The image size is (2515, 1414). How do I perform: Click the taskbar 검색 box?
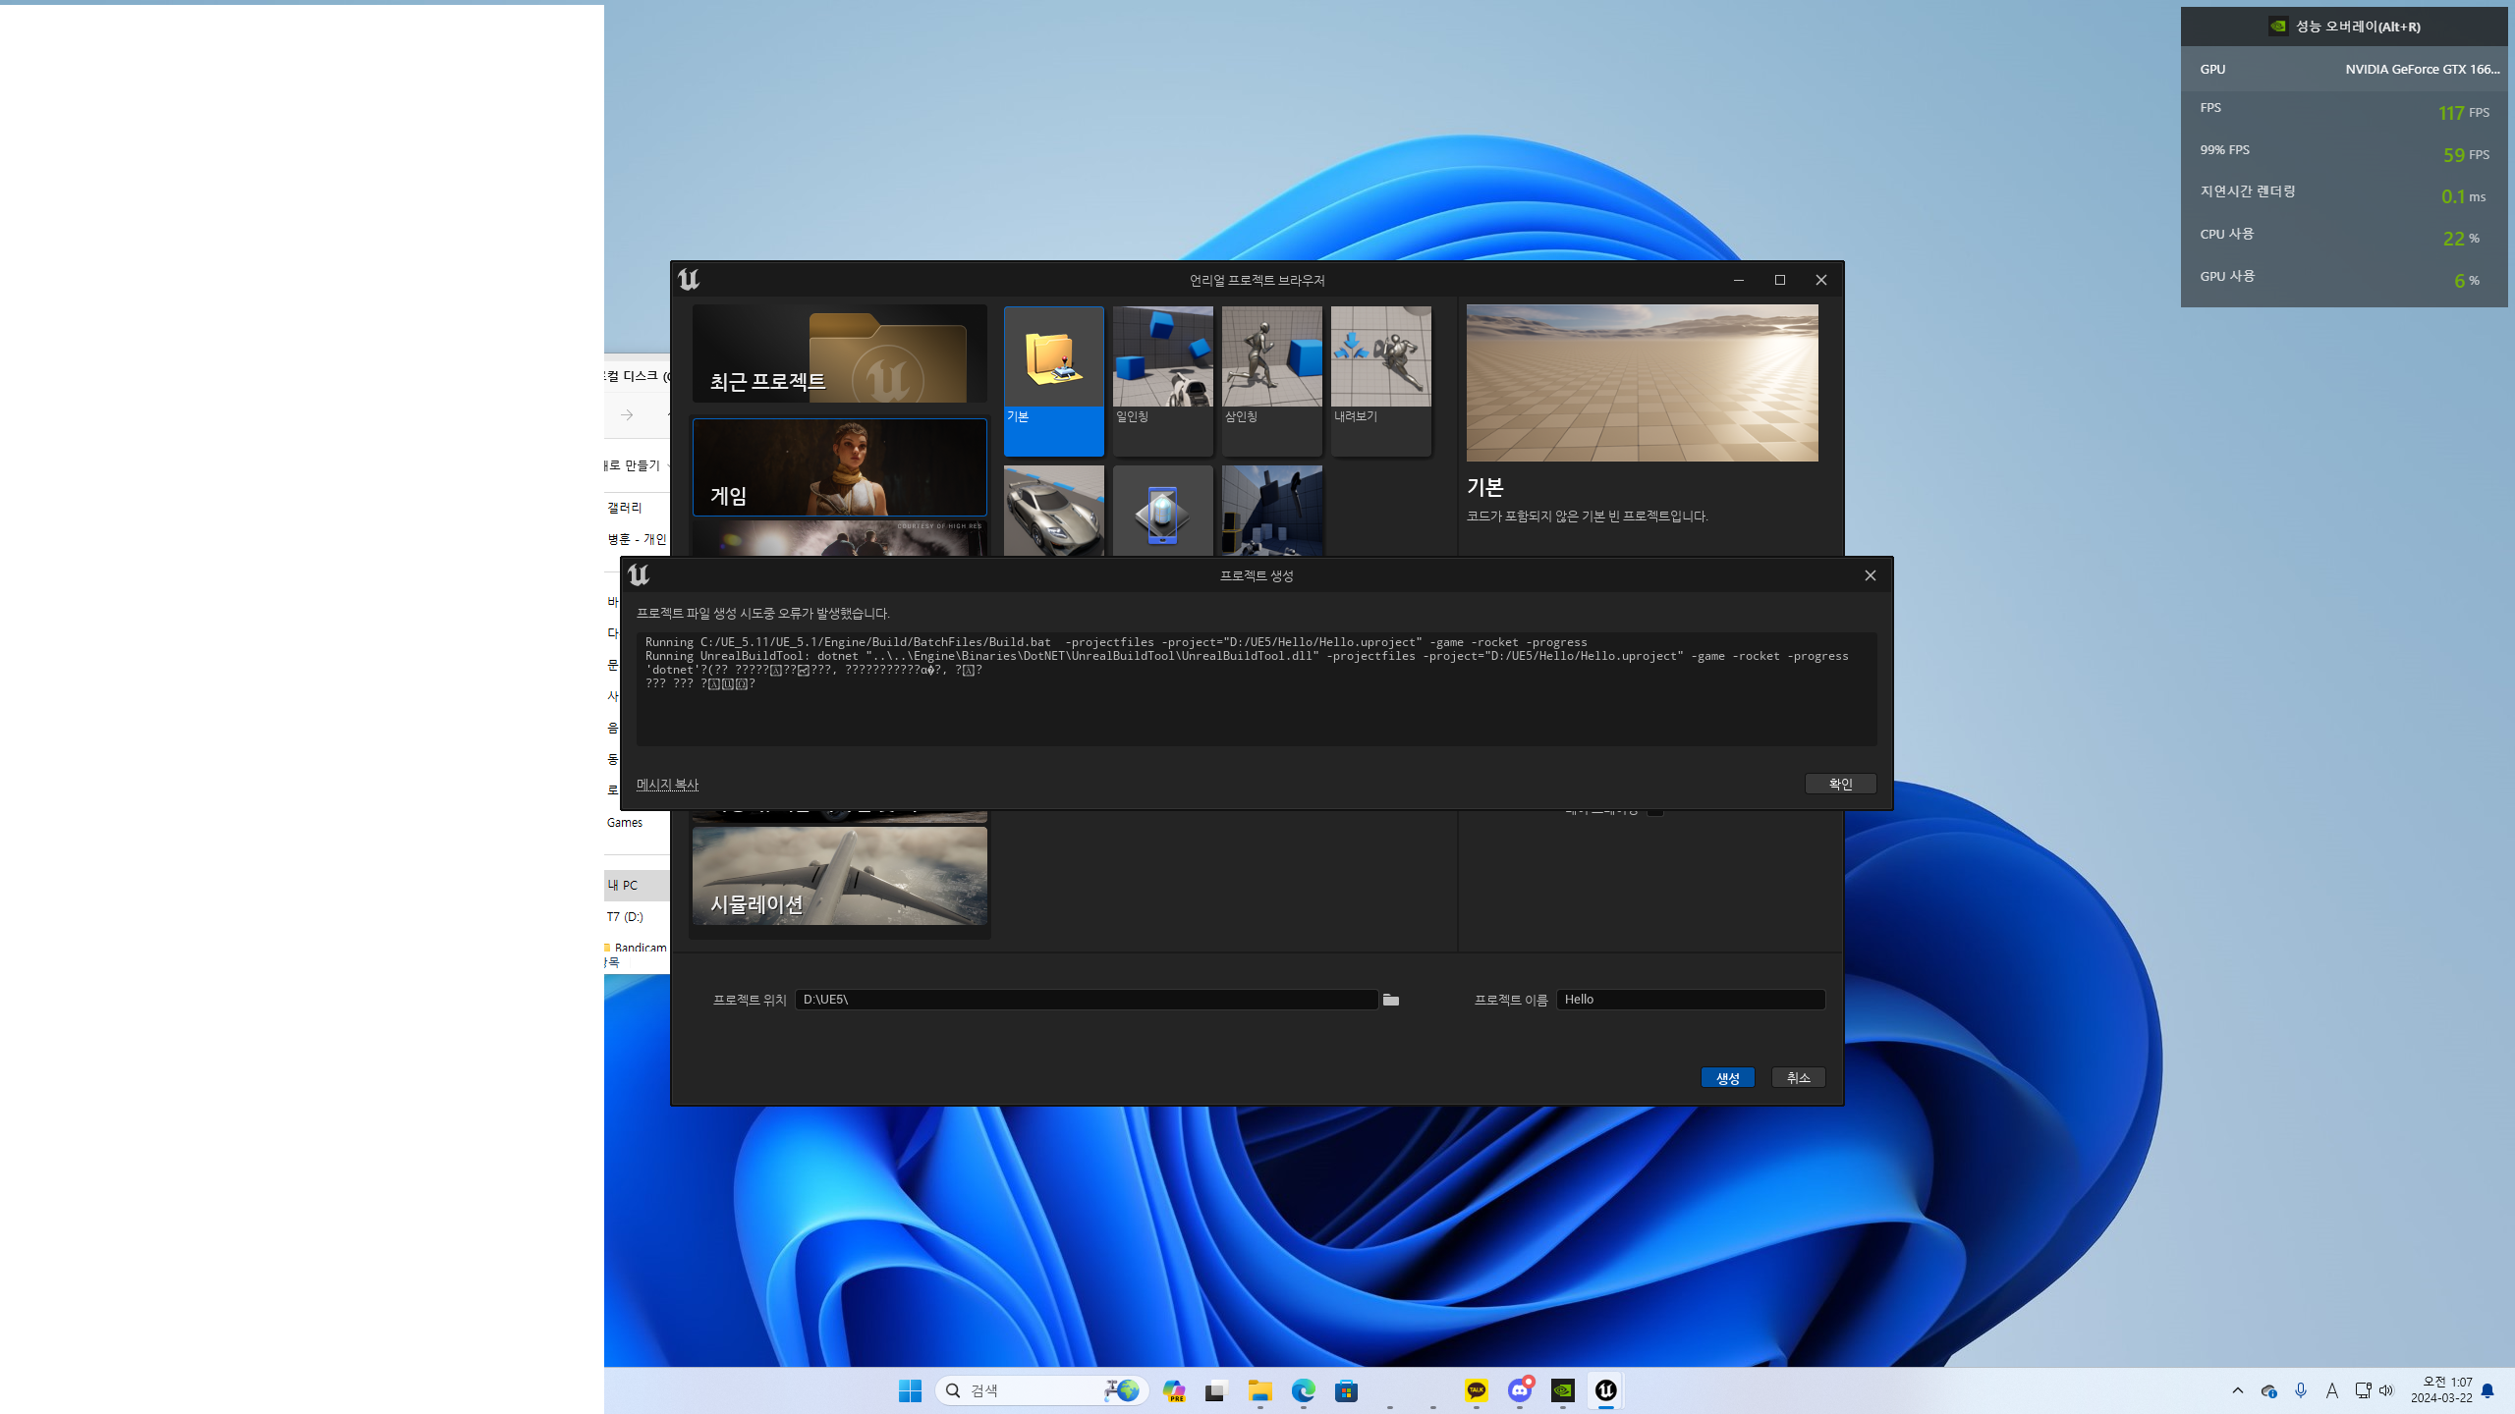point(1042,1390)
